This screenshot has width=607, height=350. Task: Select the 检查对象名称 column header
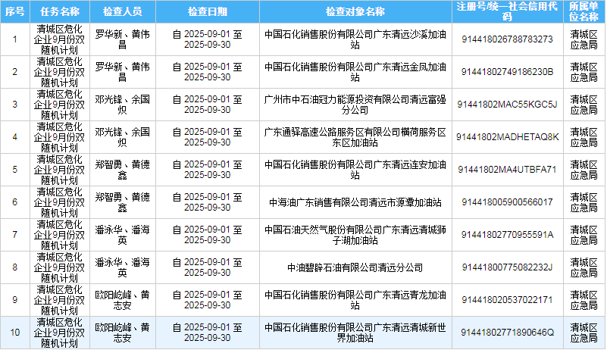coord(355,12)
